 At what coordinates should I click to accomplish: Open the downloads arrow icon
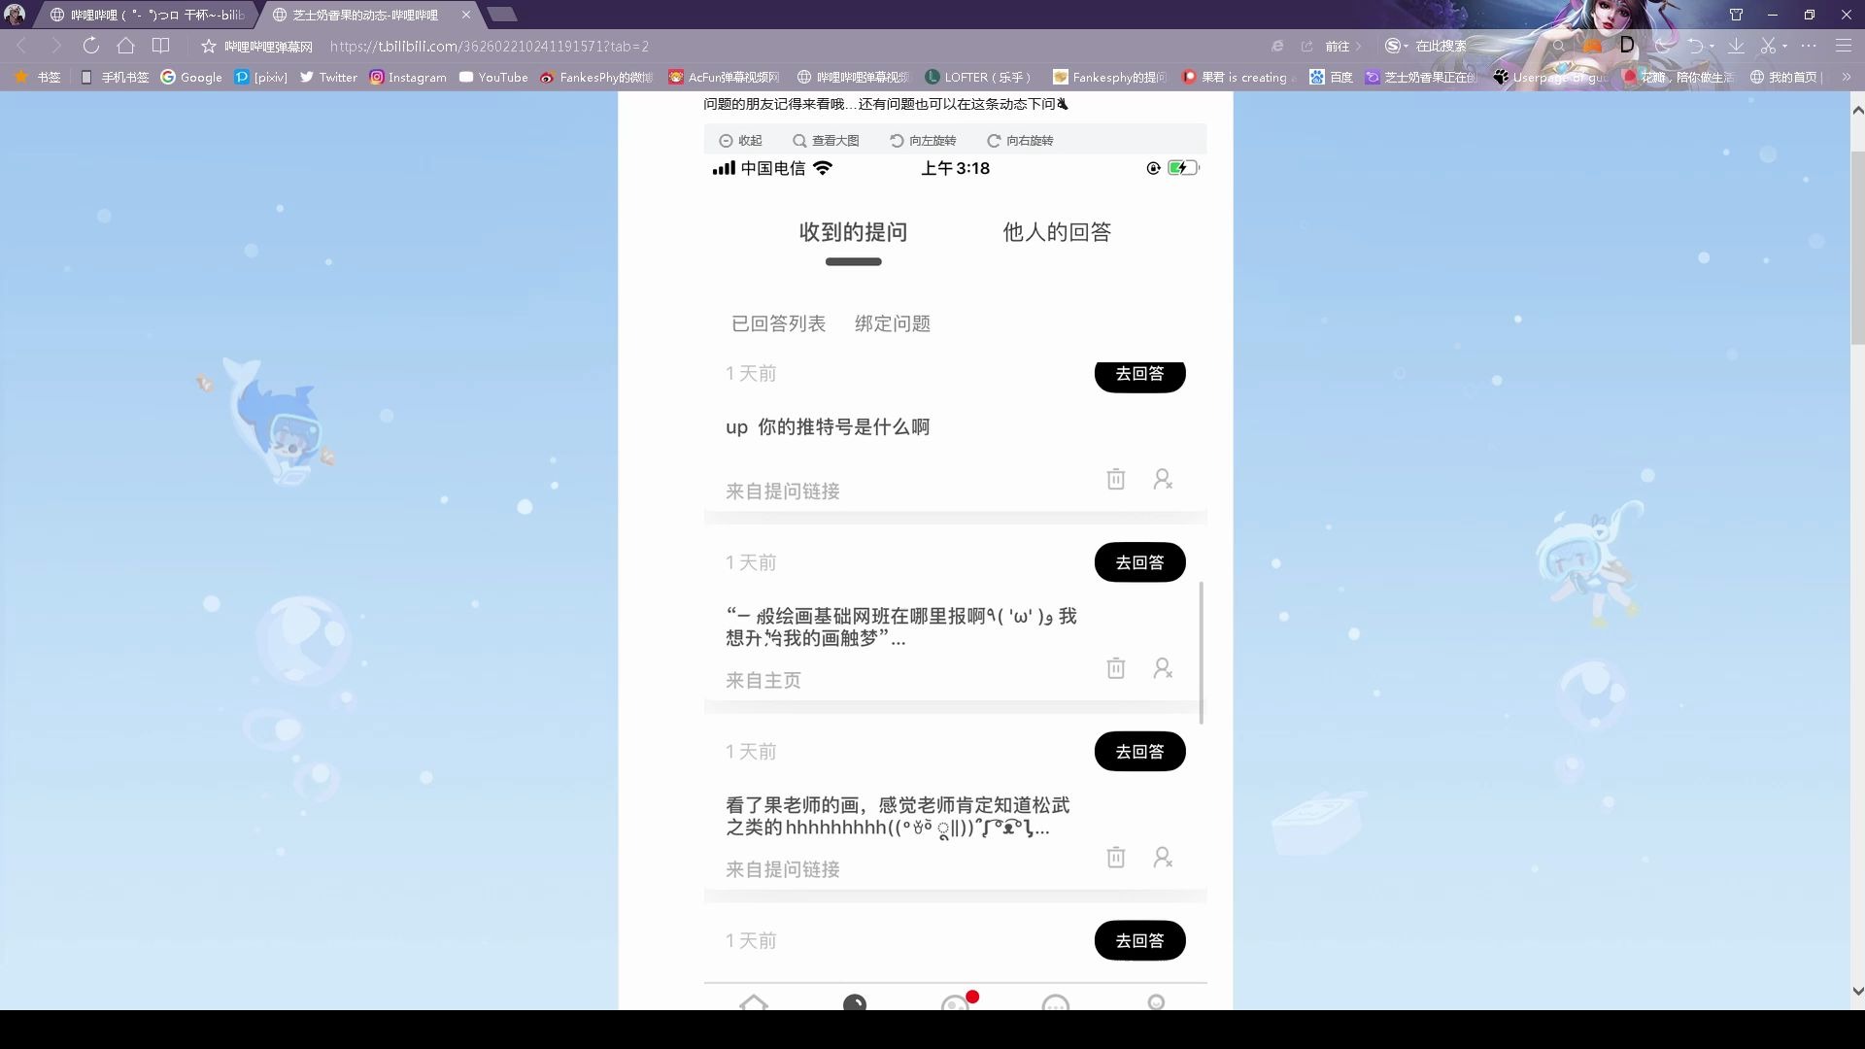[x=1736, y=46]
